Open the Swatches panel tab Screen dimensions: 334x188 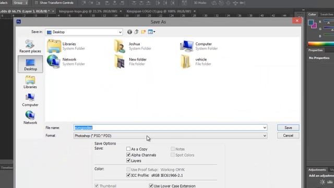tap(327, 14)
